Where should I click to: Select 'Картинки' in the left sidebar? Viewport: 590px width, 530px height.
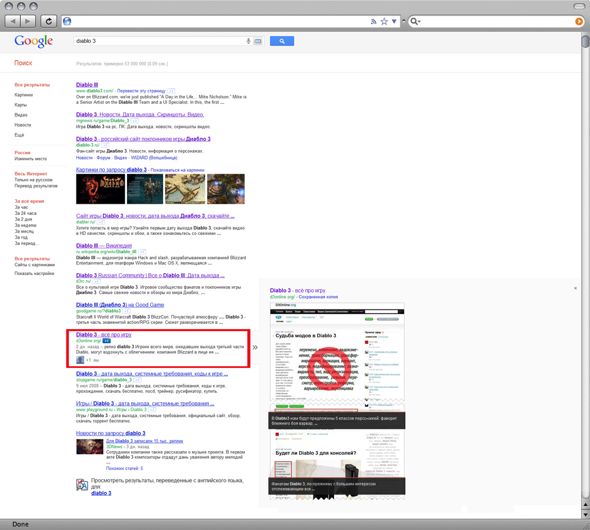(x=24, y=95)
